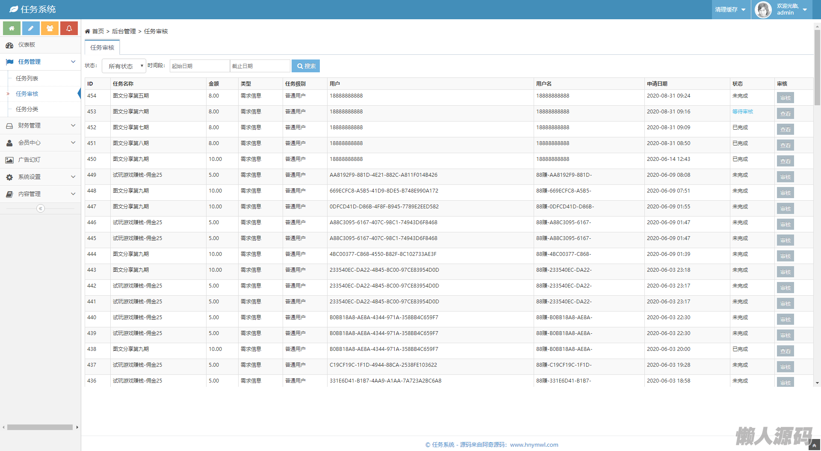Click the admin user avatar
The image size is (821, 451).
click(763, 9)
